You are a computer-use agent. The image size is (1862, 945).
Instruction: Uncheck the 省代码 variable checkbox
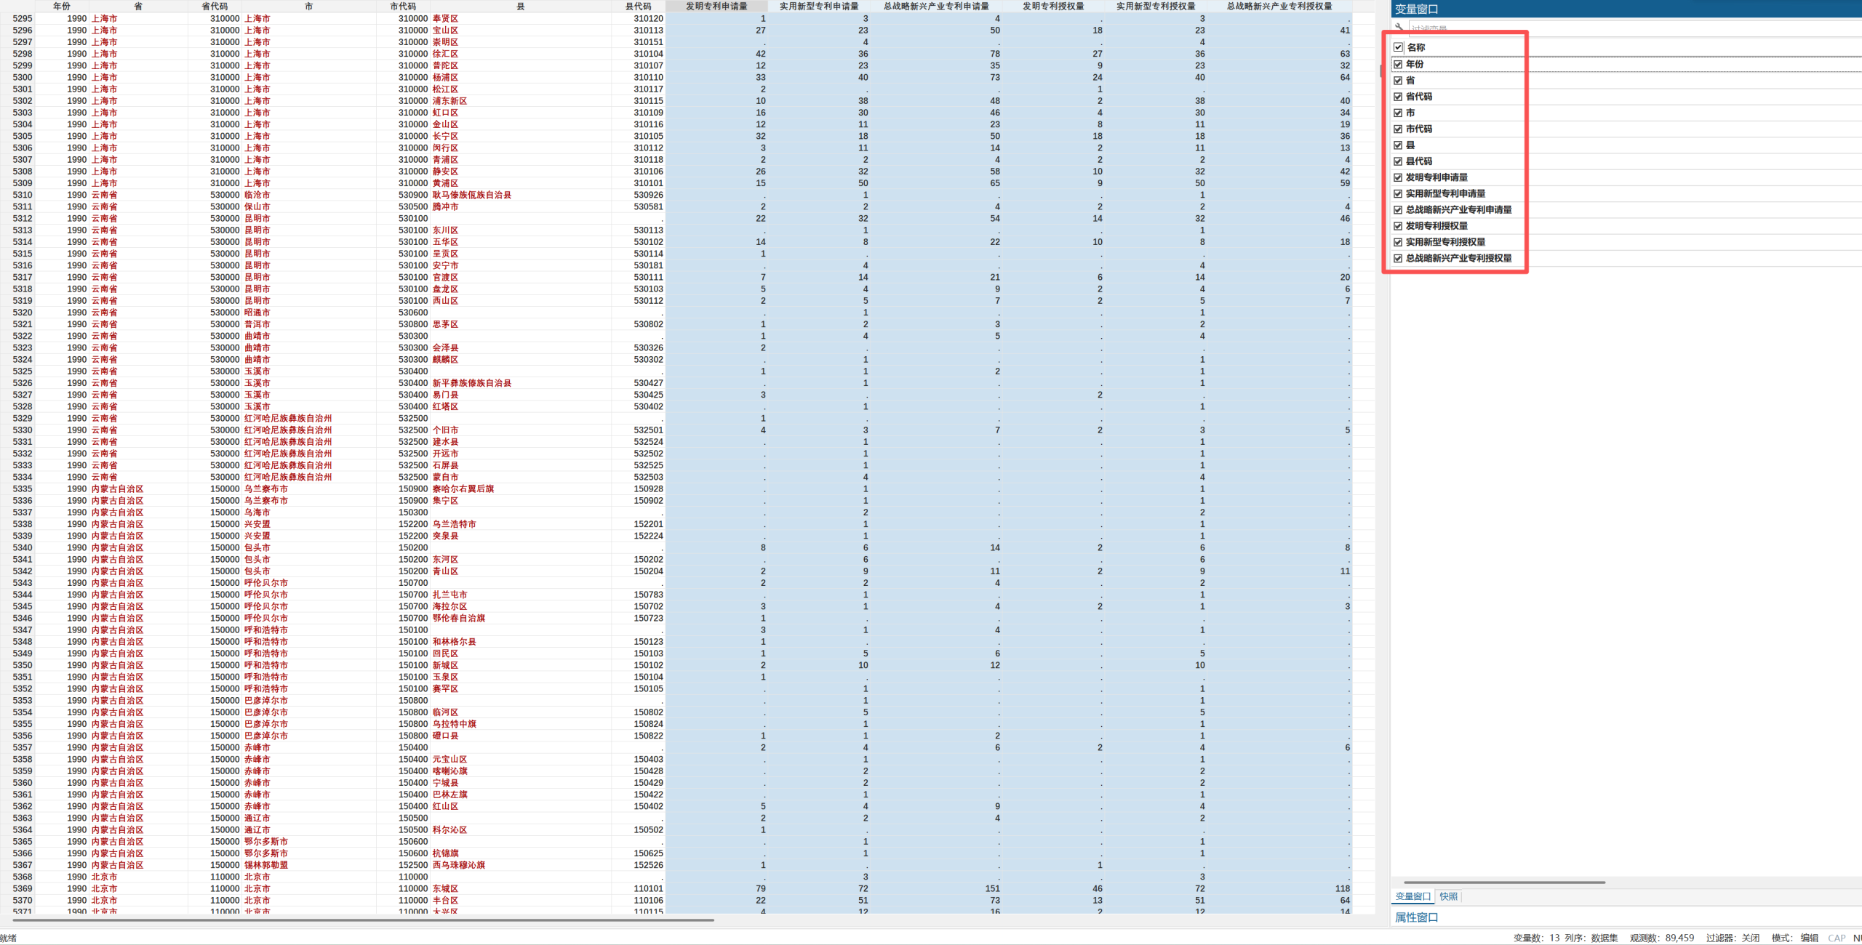[1398, 97]
